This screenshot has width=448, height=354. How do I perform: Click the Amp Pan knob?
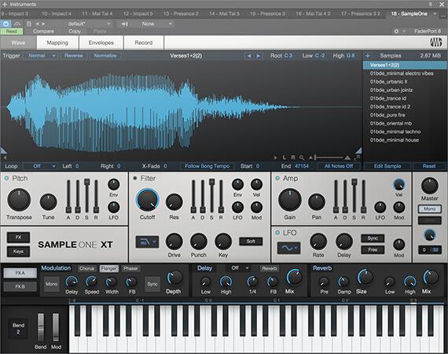coord(316,202)
